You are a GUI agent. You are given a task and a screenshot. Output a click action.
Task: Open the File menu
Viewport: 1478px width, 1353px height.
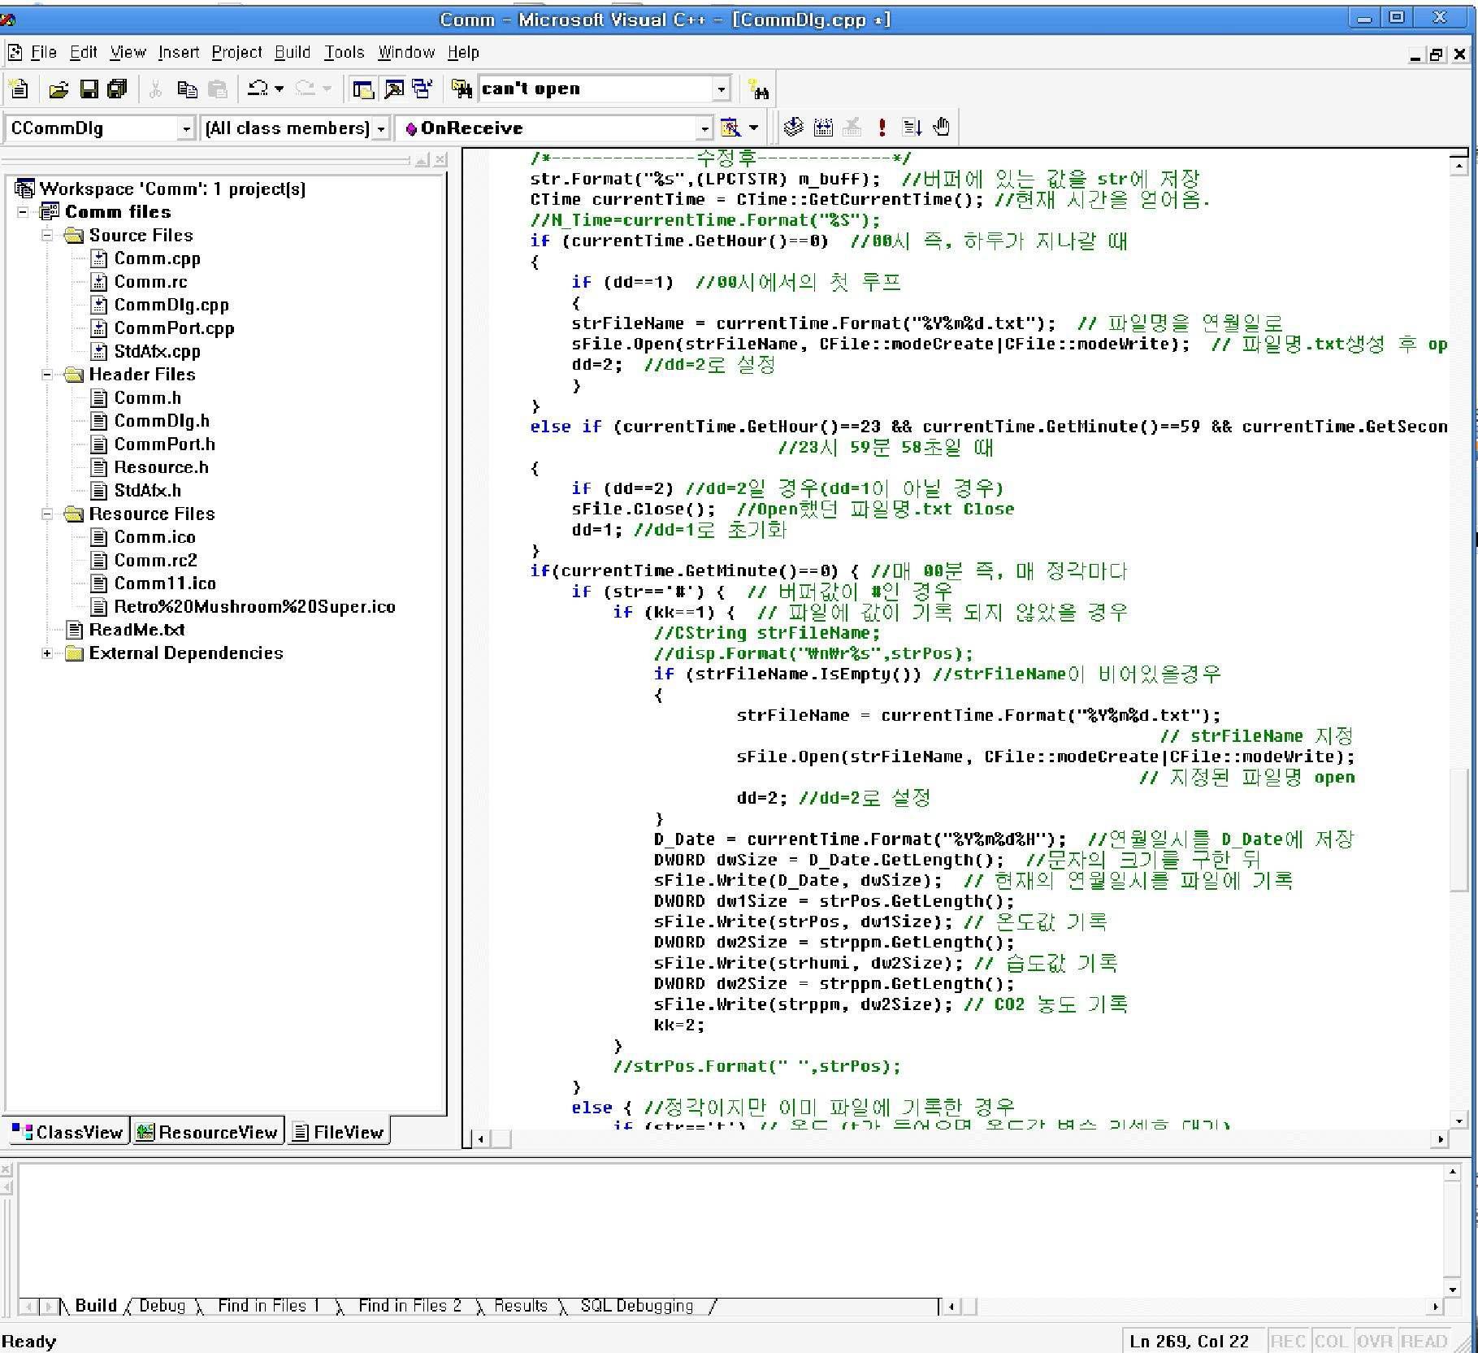pyautogui.click(x=43, y=53)
